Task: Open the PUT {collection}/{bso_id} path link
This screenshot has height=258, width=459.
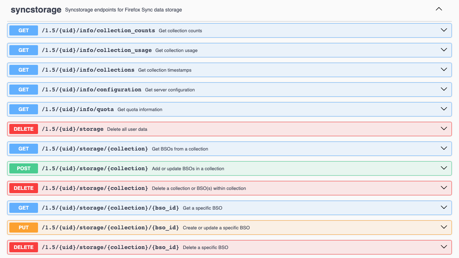Action: click(x=110, y=228)
